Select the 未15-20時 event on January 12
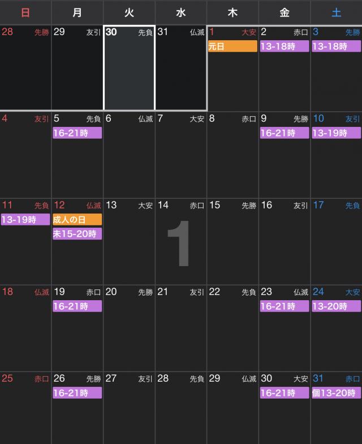The image size is (362, 444). point(77,234)
